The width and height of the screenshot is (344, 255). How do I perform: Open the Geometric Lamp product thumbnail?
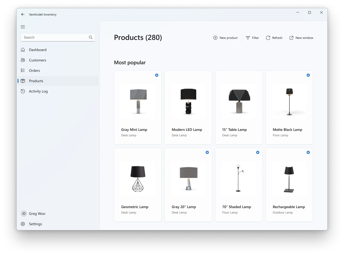coord(138,179)
